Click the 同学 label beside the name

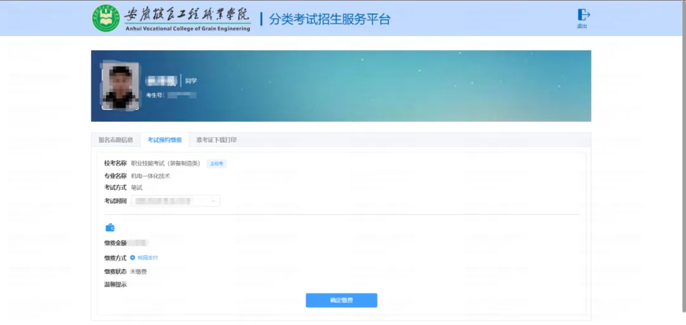pyautogui.click(x=191, y=81)
